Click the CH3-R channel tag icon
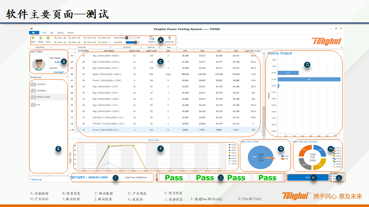Image resolution: width=369 pixels, height=207 pixels. (99, 38)
